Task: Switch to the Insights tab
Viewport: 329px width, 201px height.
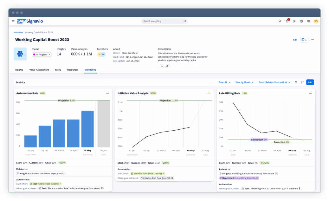Action: [19, 70]
